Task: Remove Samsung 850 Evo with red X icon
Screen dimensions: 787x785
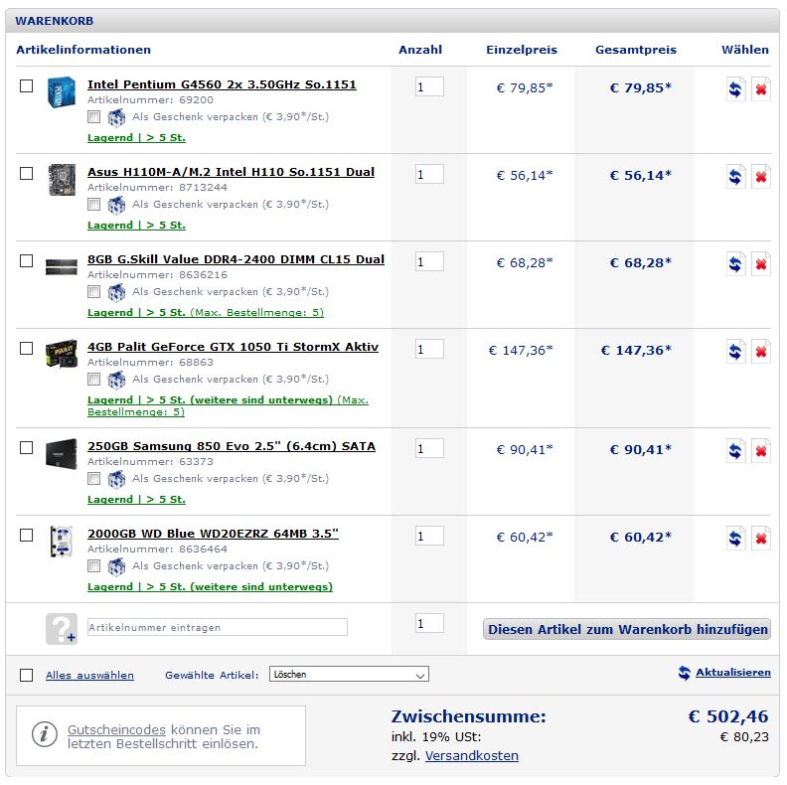Action: pos(761,451)
